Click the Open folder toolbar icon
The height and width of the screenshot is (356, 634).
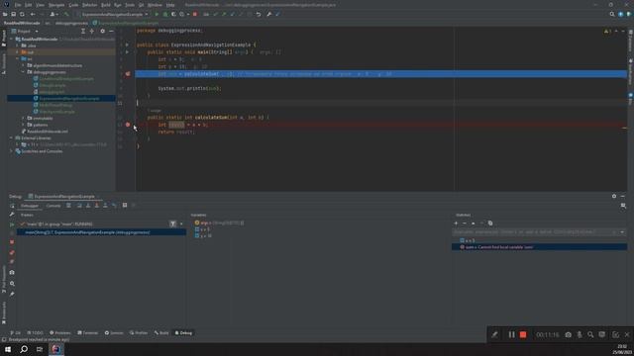5,14
